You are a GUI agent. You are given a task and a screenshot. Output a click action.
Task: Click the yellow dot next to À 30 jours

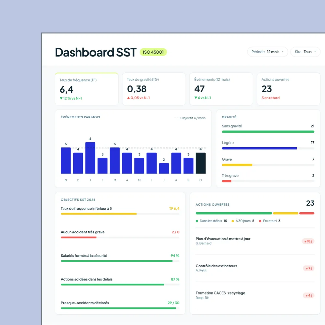click(x=233, y=221)
